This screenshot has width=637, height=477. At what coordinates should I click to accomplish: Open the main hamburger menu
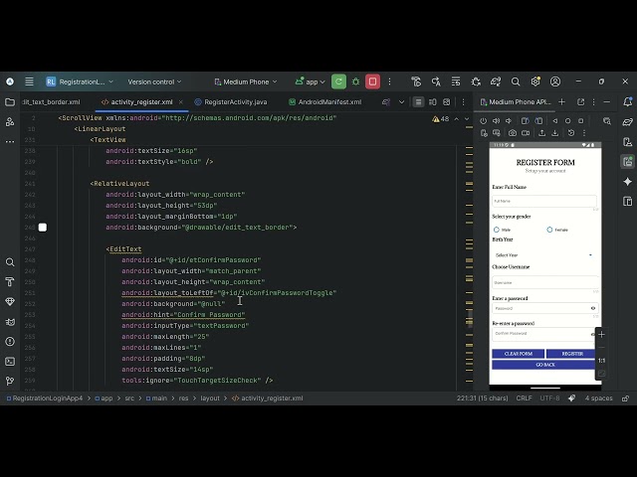point(29,81)
